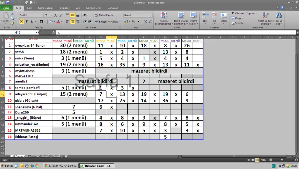Toggle bold (K) formatting
Viewport: 299px width, 169px height.
tap(22, 22)
